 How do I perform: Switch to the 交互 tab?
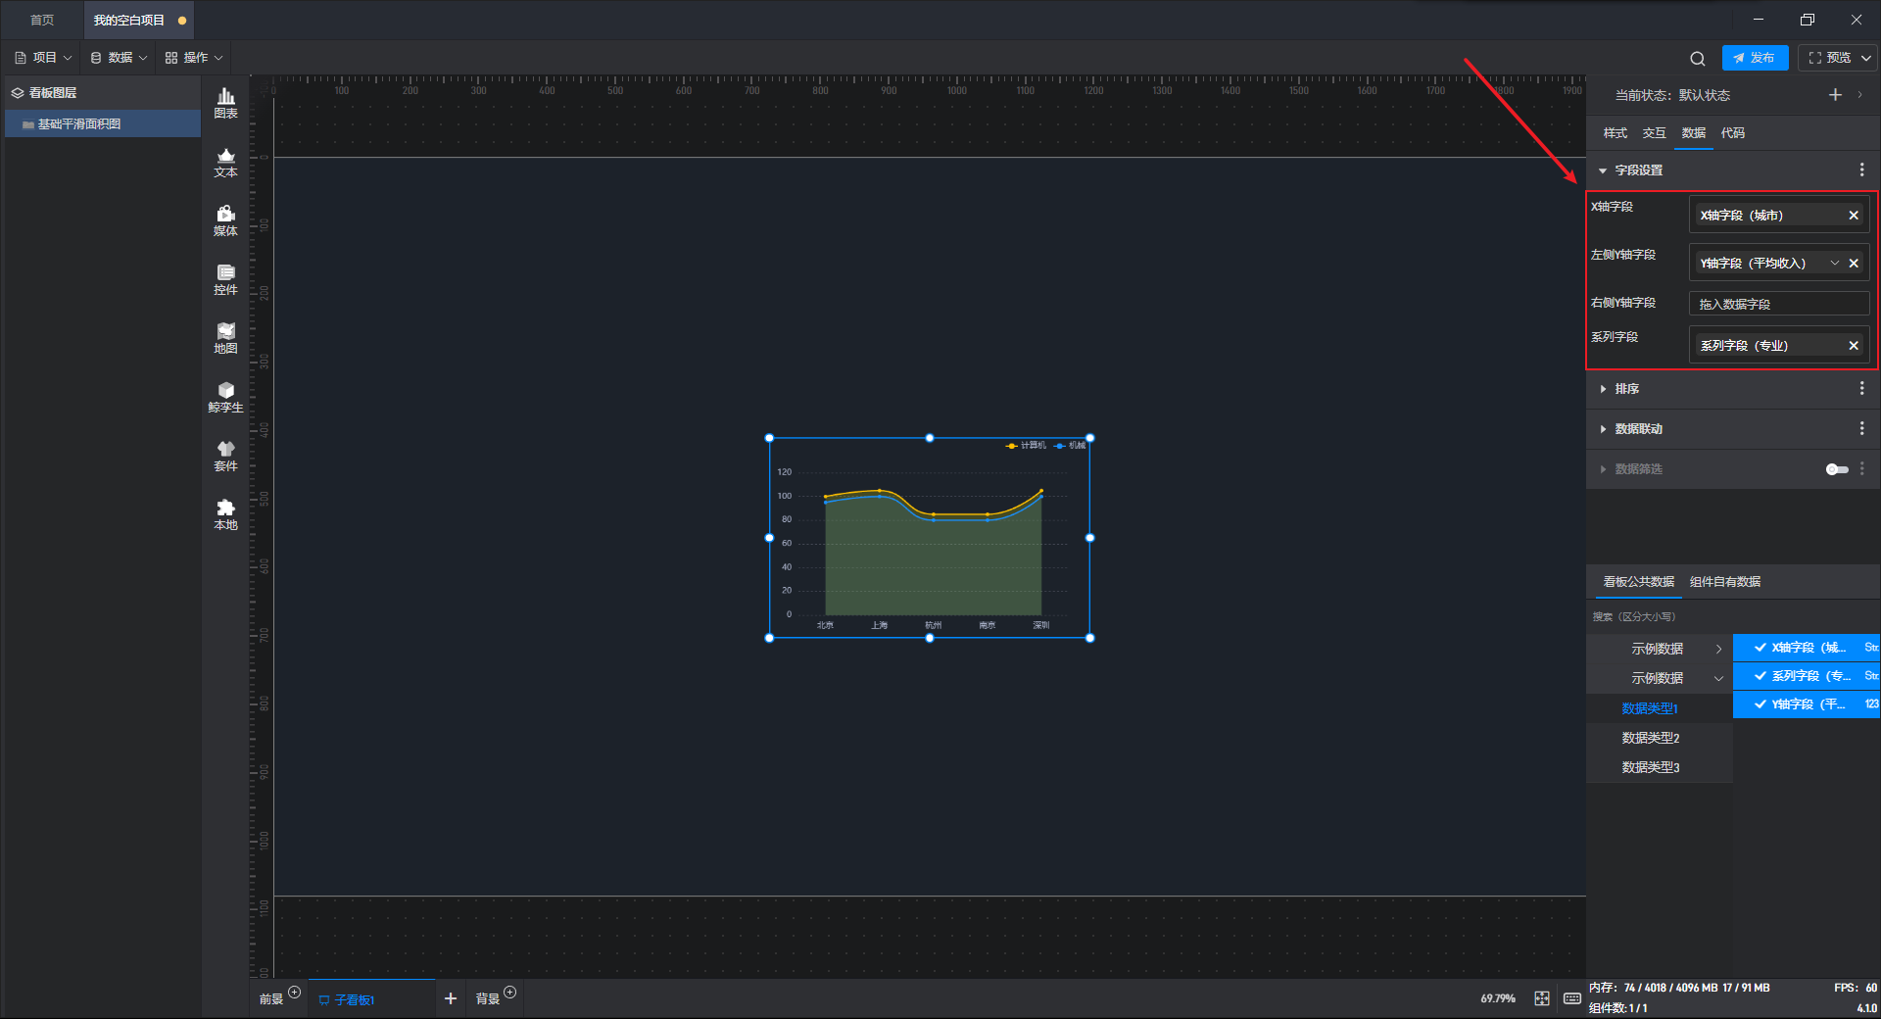click(x=1655, y=133)
